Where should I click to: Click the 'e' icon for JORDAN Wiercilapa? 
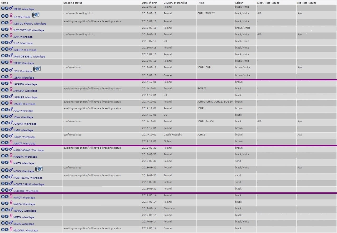click(3, 122)
